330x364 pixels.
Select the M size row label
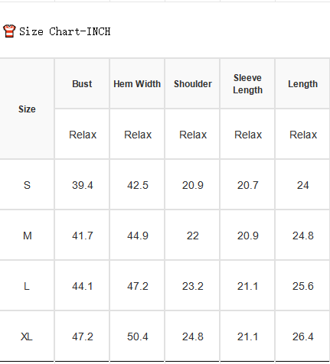(x=28, y=236)
